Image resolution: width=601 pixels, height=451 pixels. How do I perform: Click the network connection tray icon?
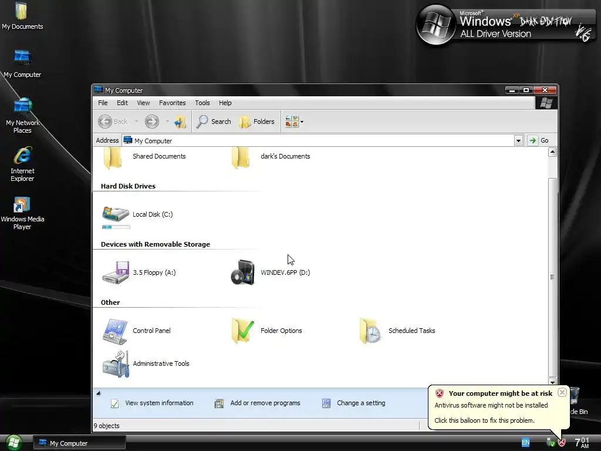tap(551, 443)
